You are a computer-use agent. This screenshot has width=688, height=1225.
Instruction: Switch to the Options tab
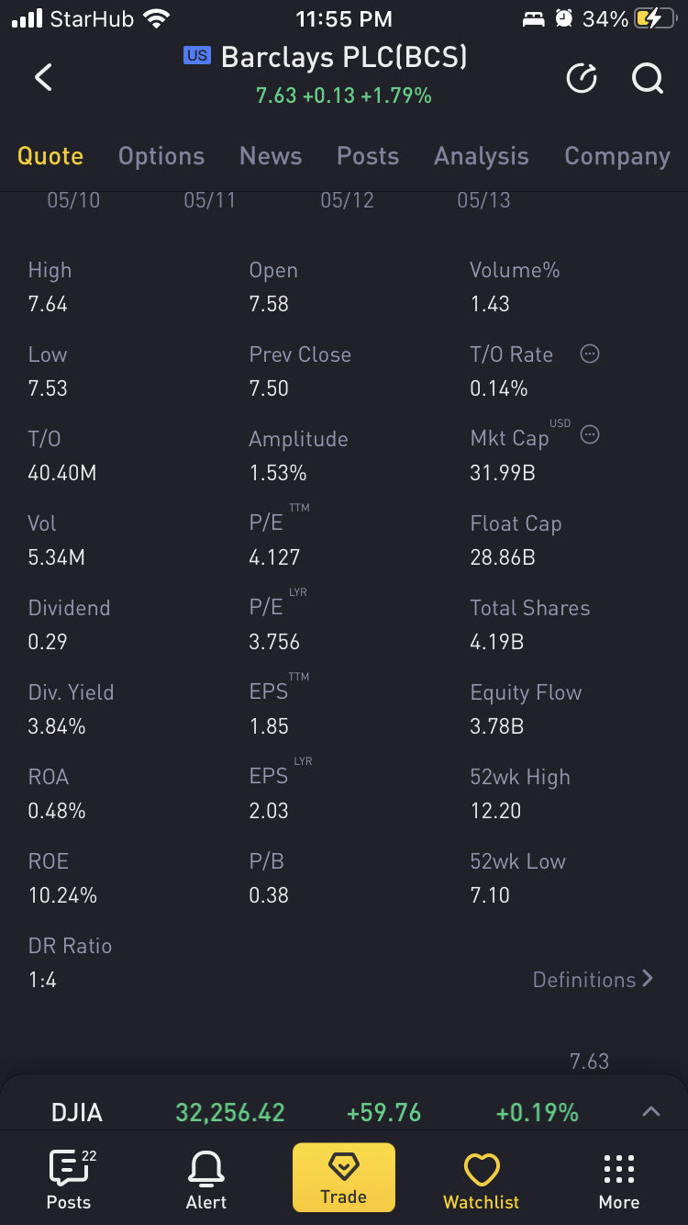point(161,156)
